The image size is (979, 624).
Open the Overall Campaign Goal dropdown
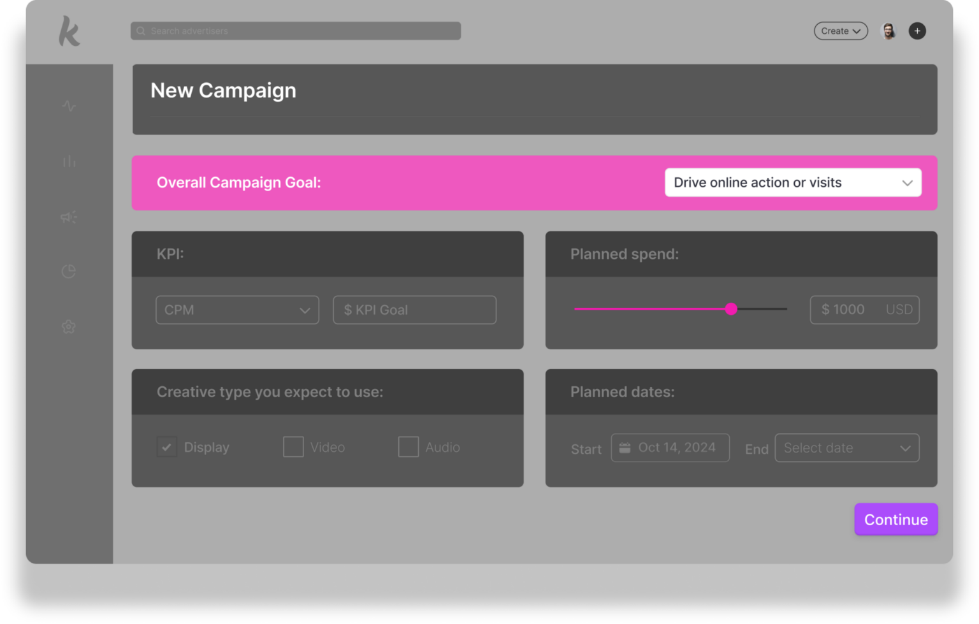click(793, 182)
